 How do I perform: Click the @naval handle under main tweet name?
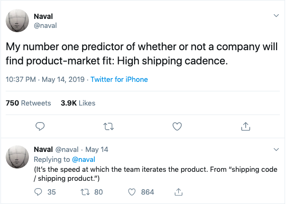pos(46,26)
